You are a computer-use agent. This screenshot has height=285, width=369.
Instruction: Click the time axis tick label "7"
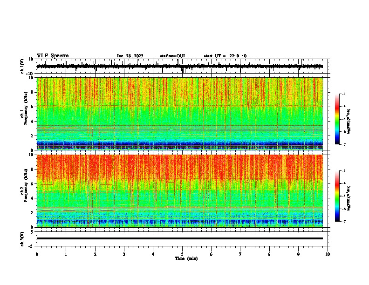pos(240,254)
